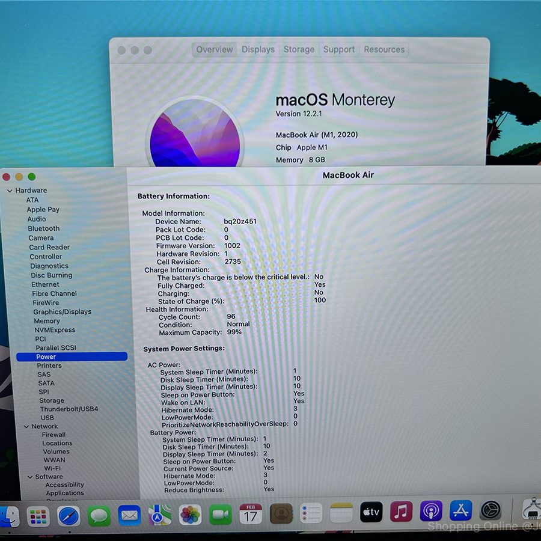Go to the Support tab in About This Mac

339,49
